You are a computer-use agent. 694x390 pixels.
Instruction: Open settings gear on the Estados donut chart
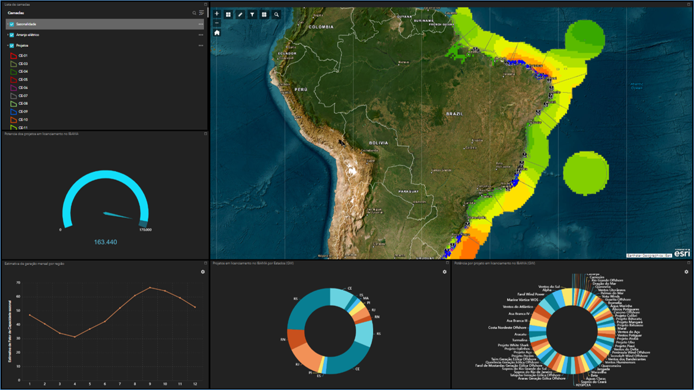(443, 271)
